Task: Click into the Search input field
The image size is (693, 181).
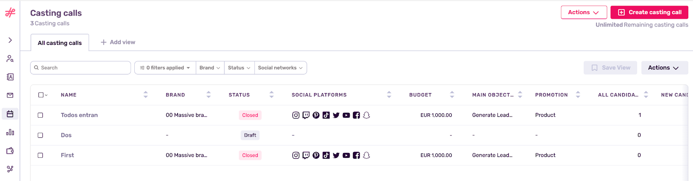Action: click(81, 68)
